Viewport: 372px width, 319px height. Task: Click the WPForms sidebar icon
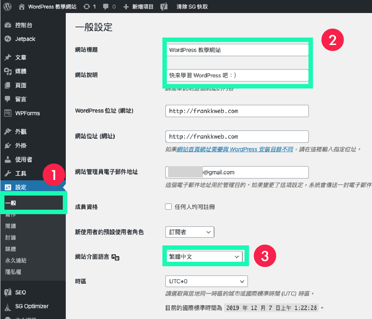[8, 113]
